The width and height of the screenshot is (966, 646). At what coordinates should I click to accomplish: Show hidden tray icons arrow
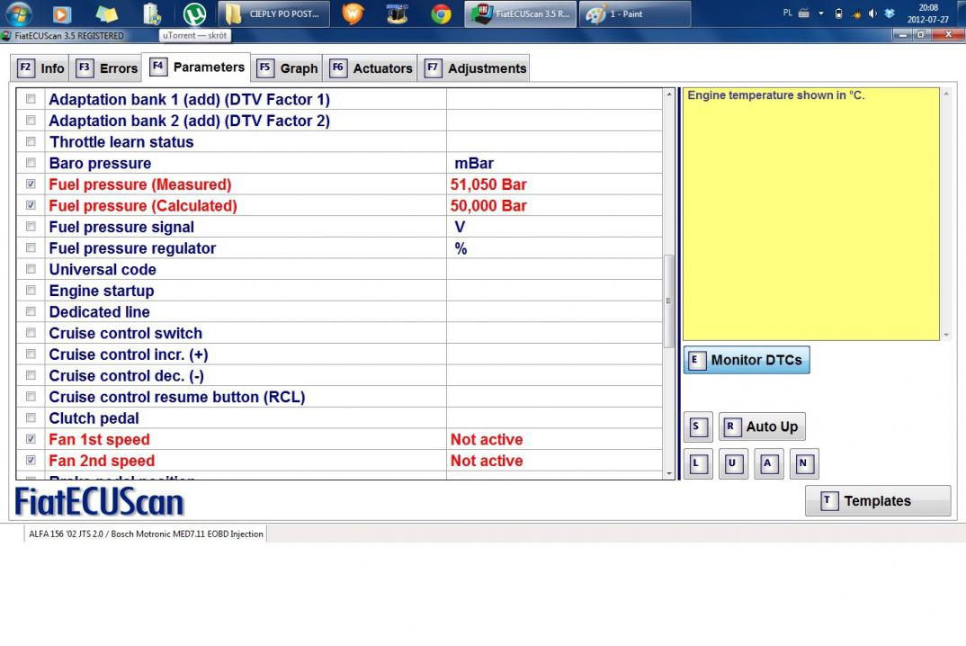pos(821,13)
